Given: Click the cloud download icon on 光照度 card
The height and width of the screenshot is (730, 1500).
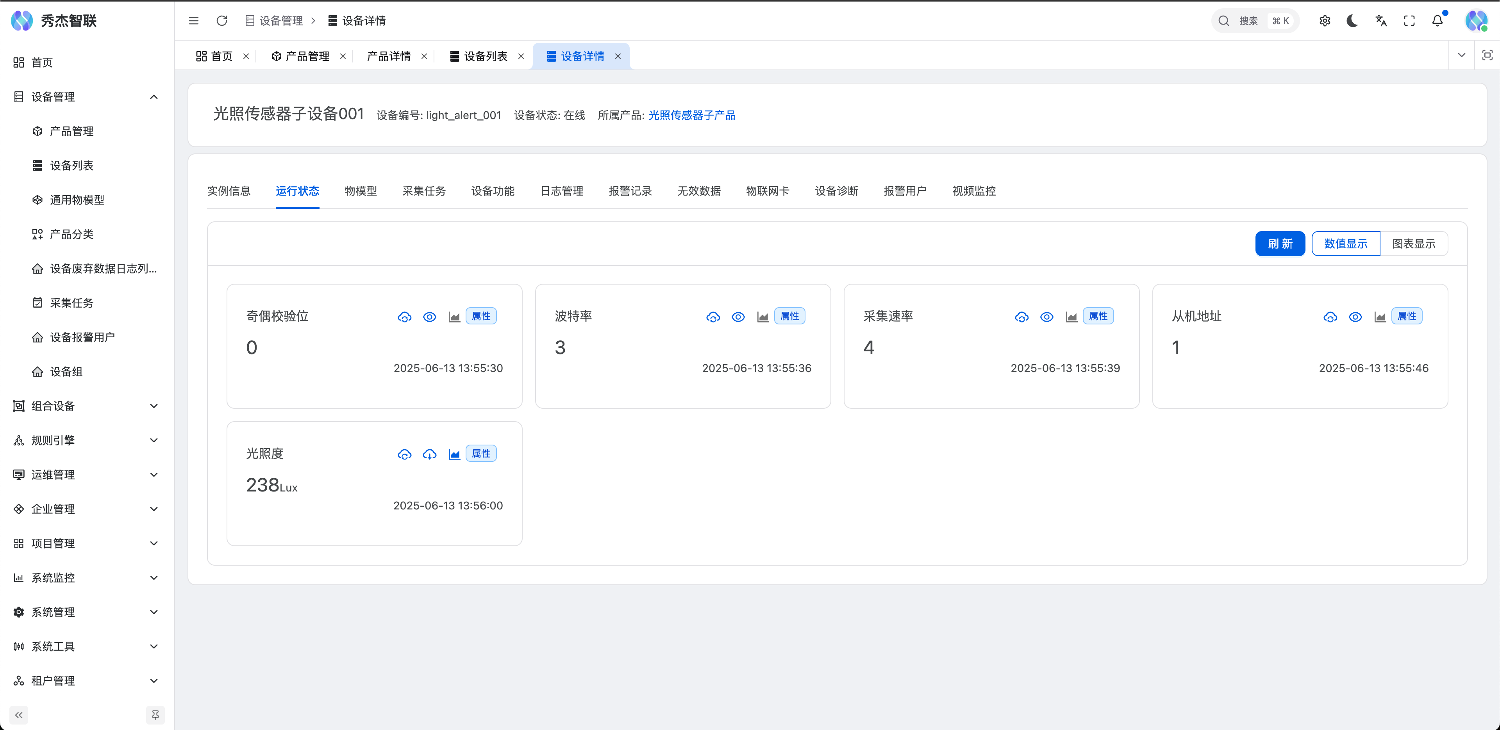Looking at the screenshot, I should [430, 454].
